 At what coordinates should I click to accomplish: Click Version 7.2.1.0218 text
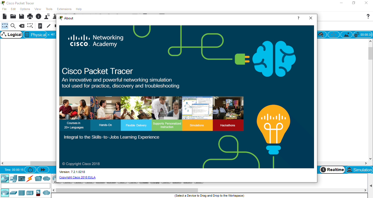(x=72, y=172)
